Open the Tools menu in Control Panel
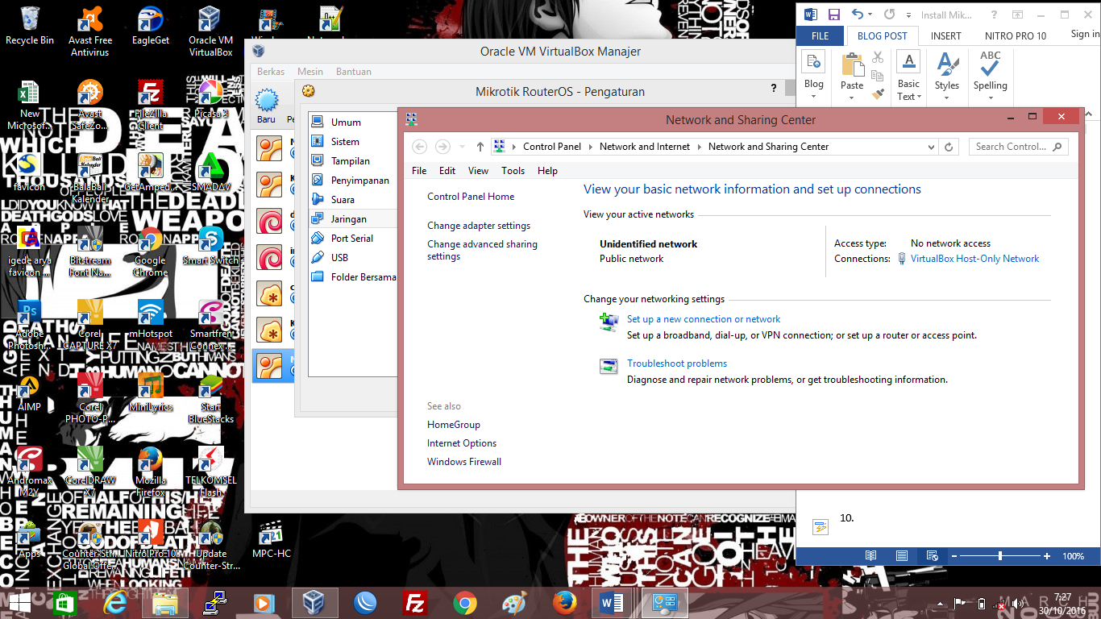 click(x=513, y=171)
